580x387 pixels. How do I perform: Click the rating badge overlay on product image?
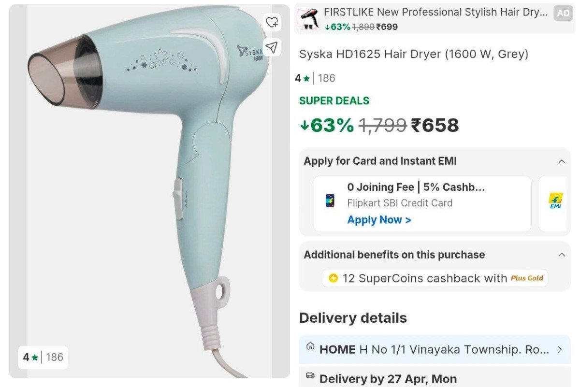tap(43, 358)
